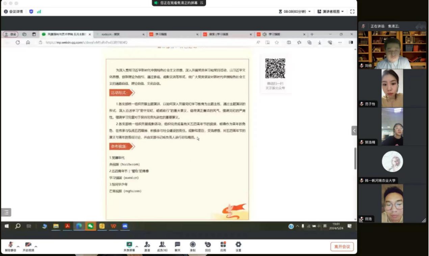Click the red Leave Meeting button
Viewport: 429px width, 256px height.
pos(342,247)
